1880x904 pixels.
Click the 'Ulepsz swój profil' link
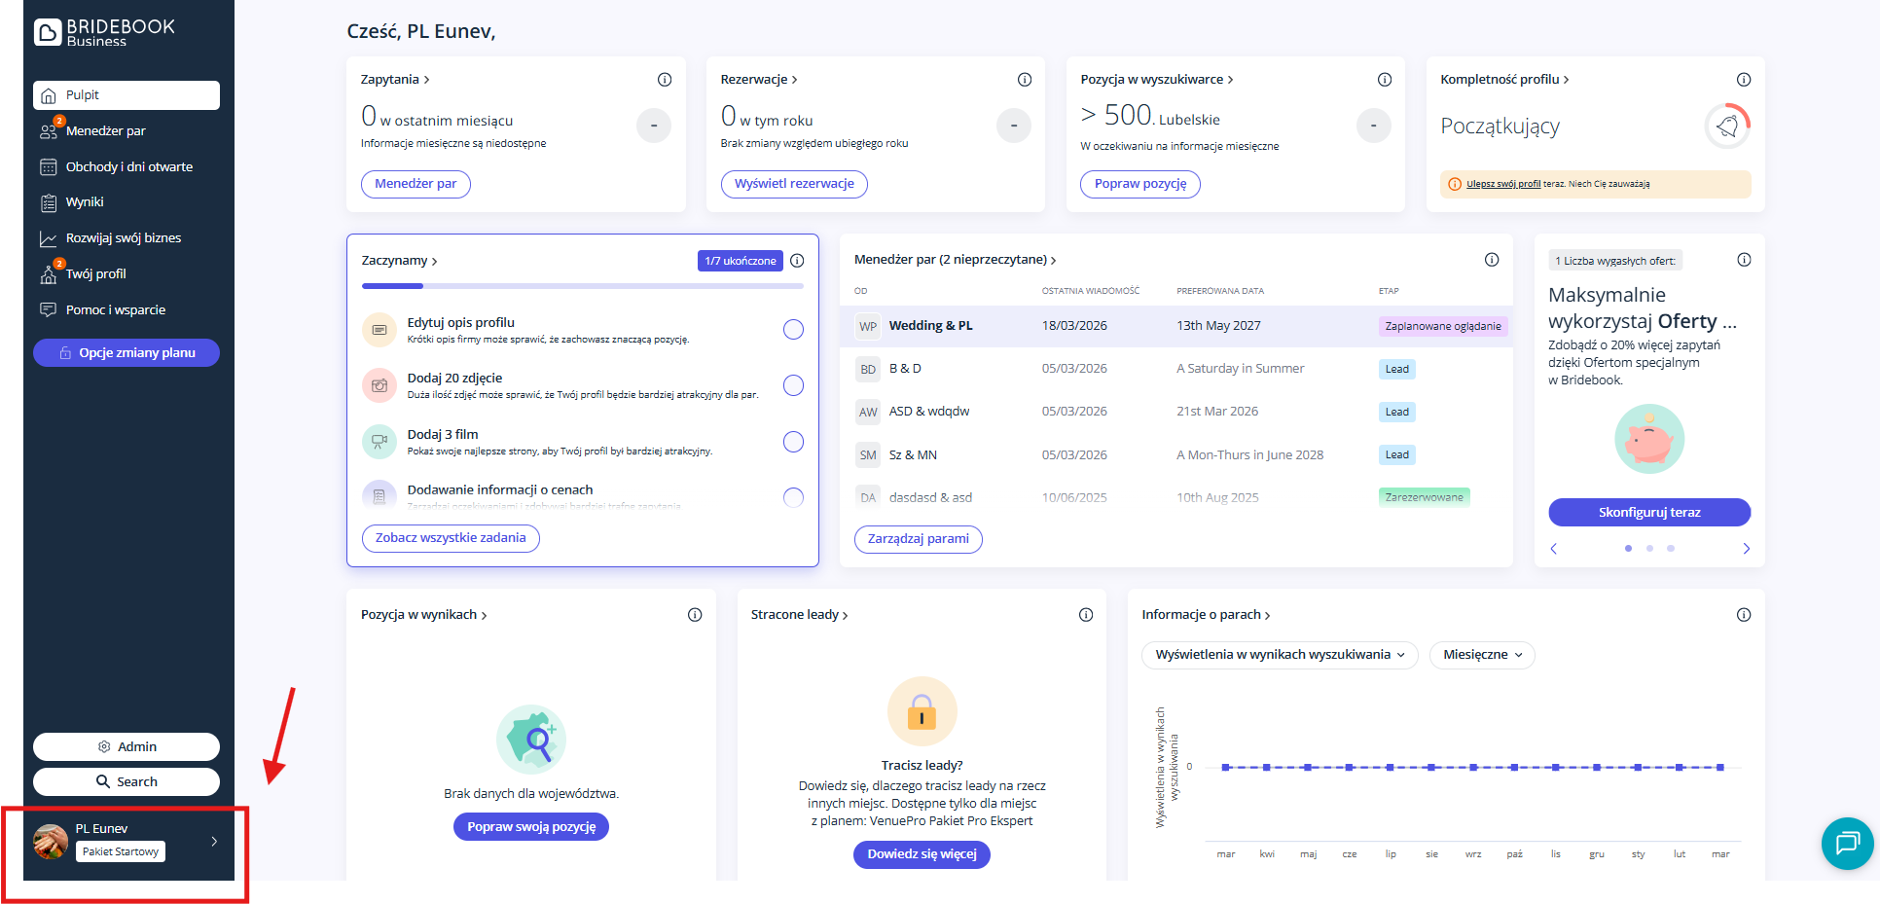point(1502,184)
